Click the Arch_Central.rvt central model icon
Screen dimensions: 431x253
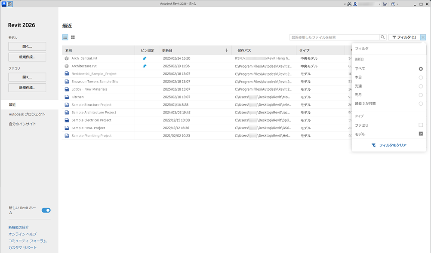tap(67, 58)
